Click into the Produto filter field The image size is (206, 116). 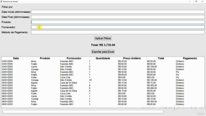coord(118,22)
